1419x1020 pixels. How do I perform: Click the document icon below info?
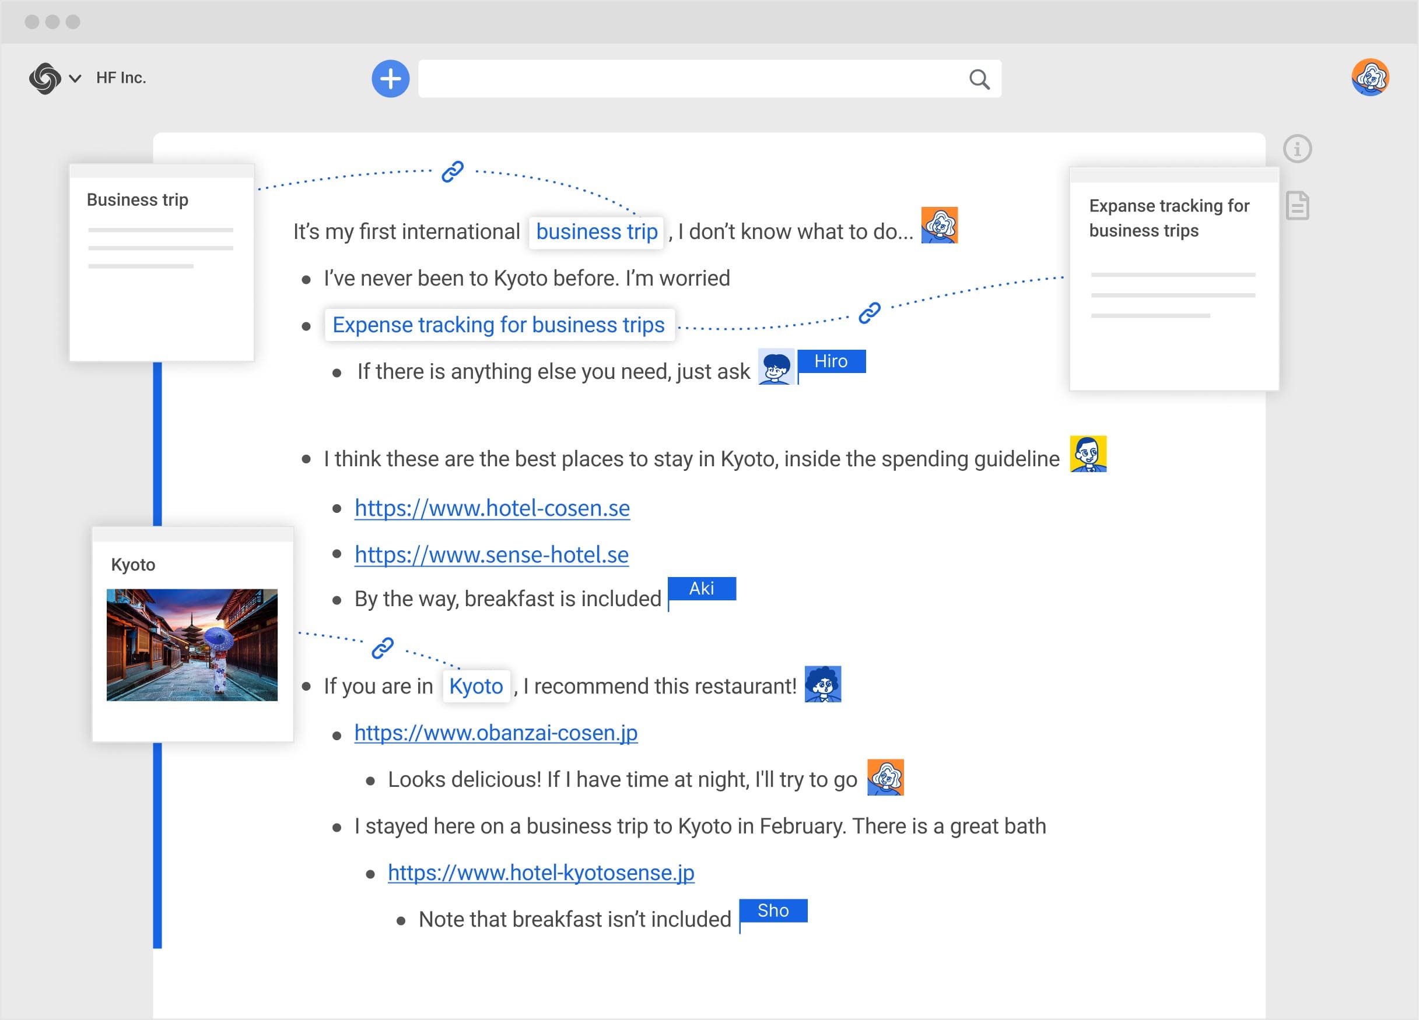point(1297,206)
